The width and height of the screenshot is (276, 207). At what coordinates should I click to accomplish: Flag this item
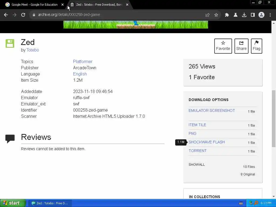257,46
